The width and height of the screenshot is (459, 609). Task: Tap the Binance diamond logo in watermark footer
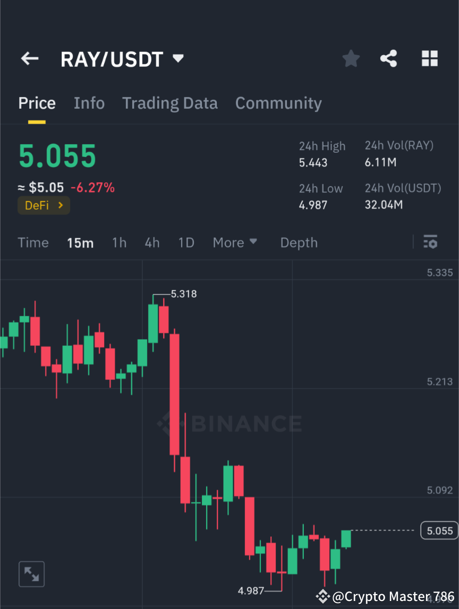pyautogui.click(x=323, y=596)
